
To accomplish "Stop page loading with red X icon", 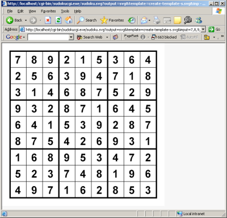I will (48, 20).
